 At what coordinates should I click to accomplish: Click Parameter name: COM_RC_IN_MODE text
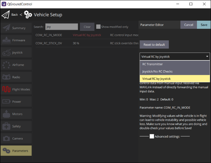tap(165, 108)
